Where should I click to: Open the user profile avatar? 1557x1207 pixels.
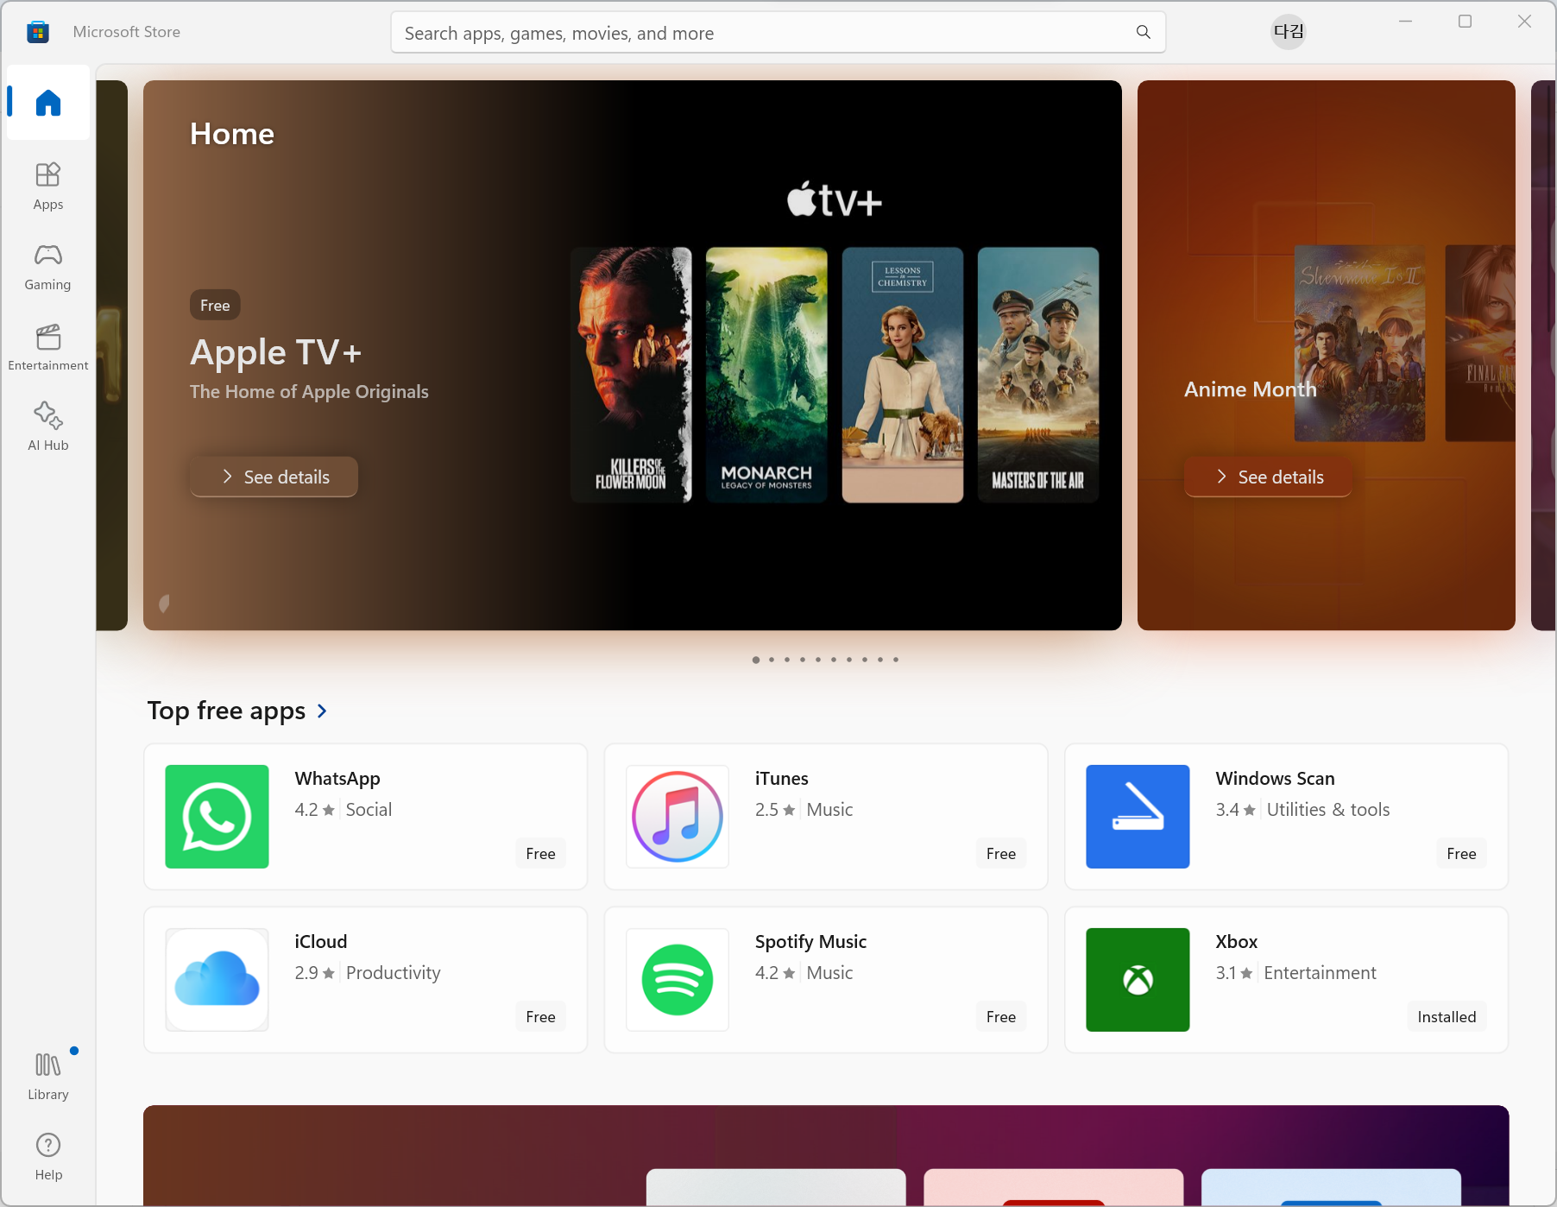coord(1289,32)
